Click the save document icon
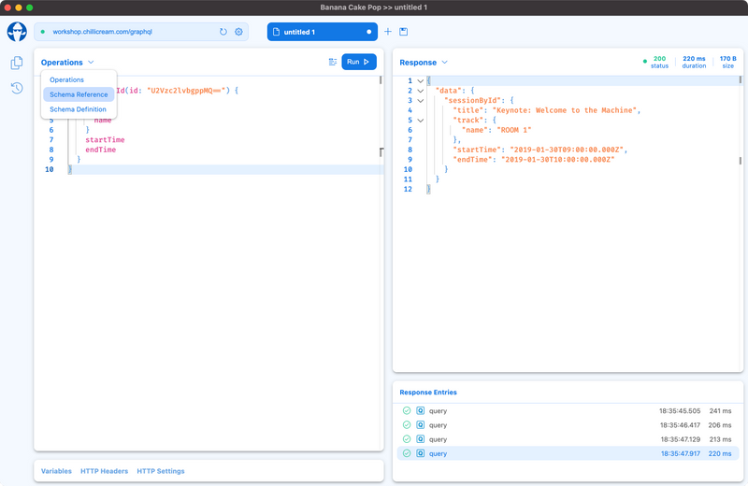 404,32
